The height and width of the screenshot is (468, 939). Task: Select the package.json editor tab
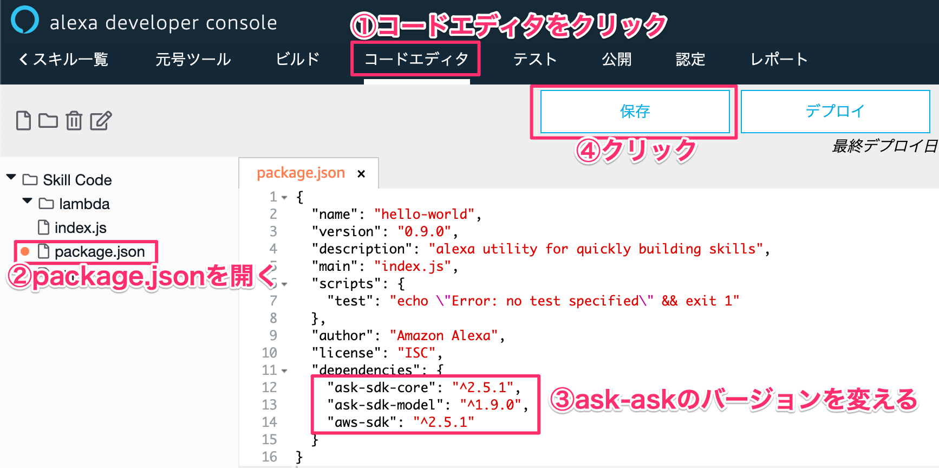301,173
